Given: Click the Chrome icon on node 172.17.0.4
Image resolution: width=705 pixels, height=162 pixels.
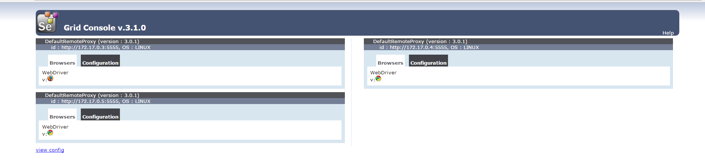Looking at the screenshot, I should click(x=378, y=78).
